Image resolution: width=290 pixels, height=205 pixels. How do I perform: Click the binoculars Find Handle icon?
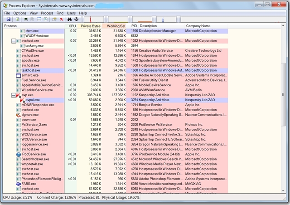click(x=69, y=19)
